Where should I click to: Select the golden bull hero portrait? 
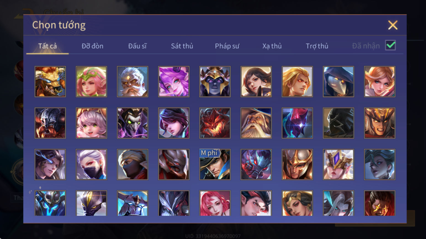click(x=50, y=82)
